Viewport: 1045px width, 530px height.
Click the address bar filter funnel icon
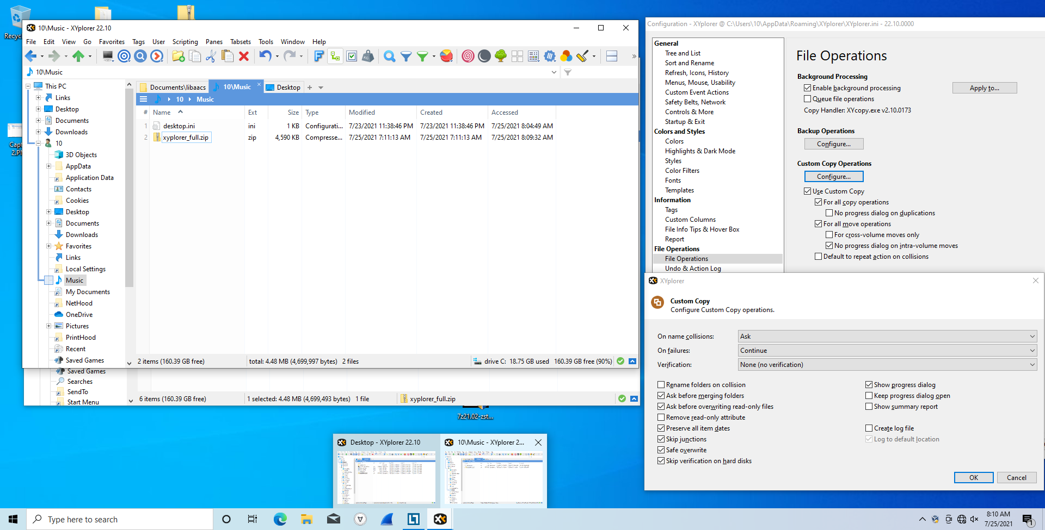click(x=568, y=72)
